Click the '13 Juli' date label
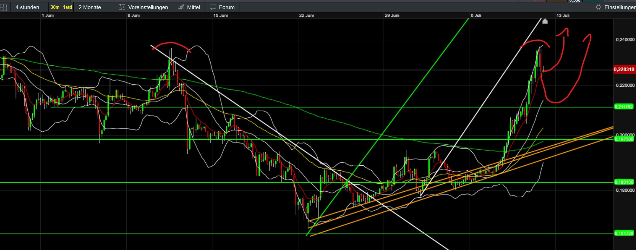The width and height of the screenshot is (636, 250). tap(563, 15)
